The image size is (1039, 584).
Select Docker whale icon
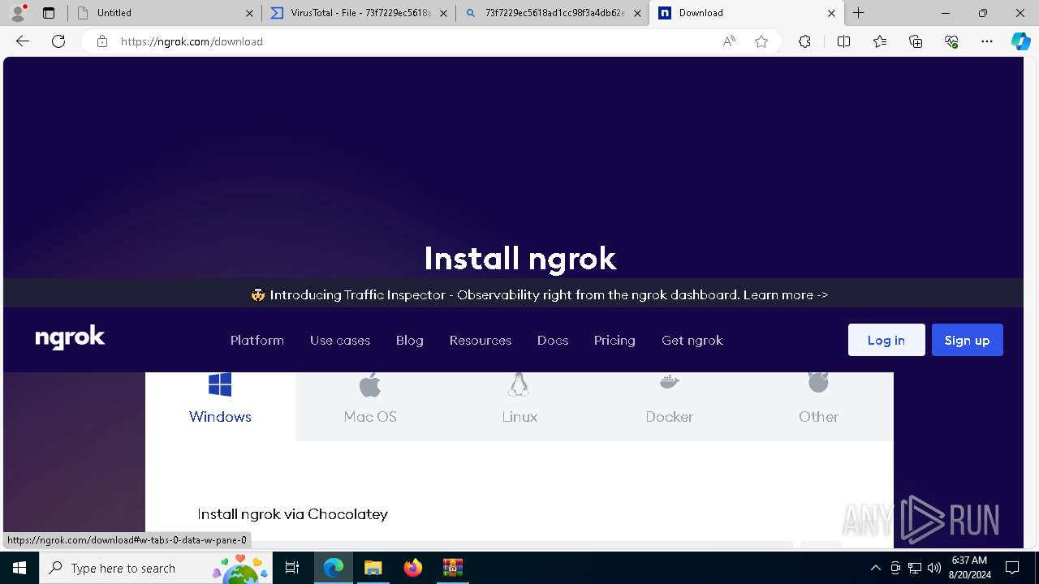670,382
